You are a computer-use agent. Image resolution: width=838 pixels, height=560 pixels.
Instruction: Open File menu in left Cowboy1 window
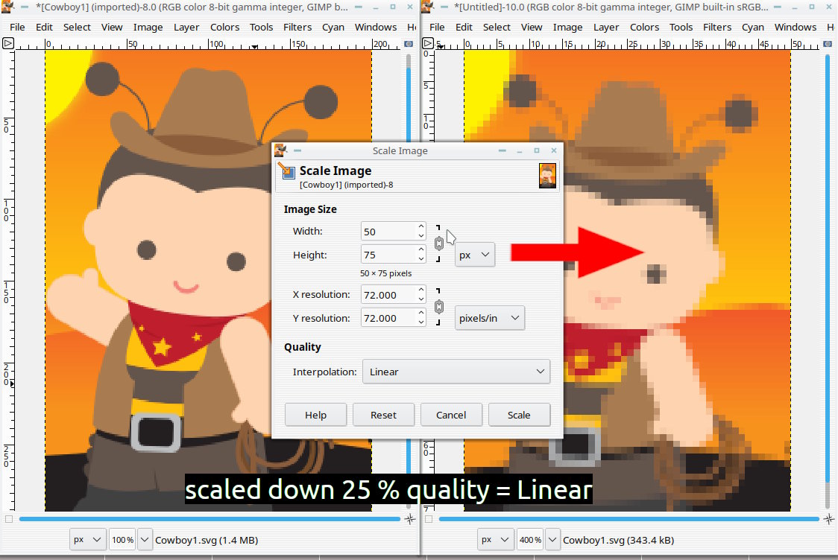pyautogui.click(x=17, y=28)
